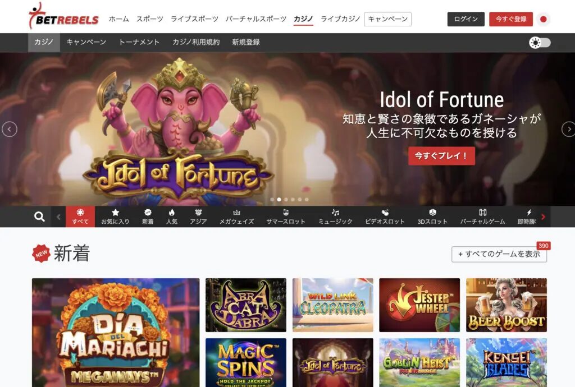The height and width of the screenshot is (387, 575).
Task: Select the last carousel indicator dot
Action: 307,200
